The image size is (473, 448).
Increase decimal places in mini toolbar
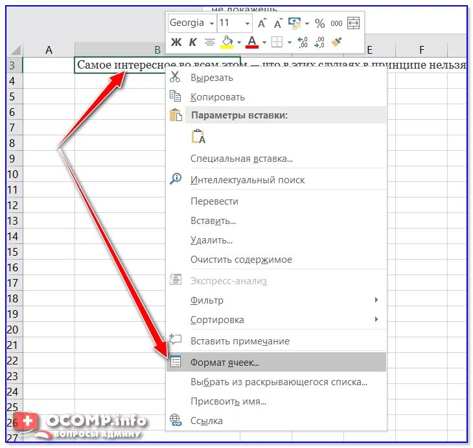(303, 42)
